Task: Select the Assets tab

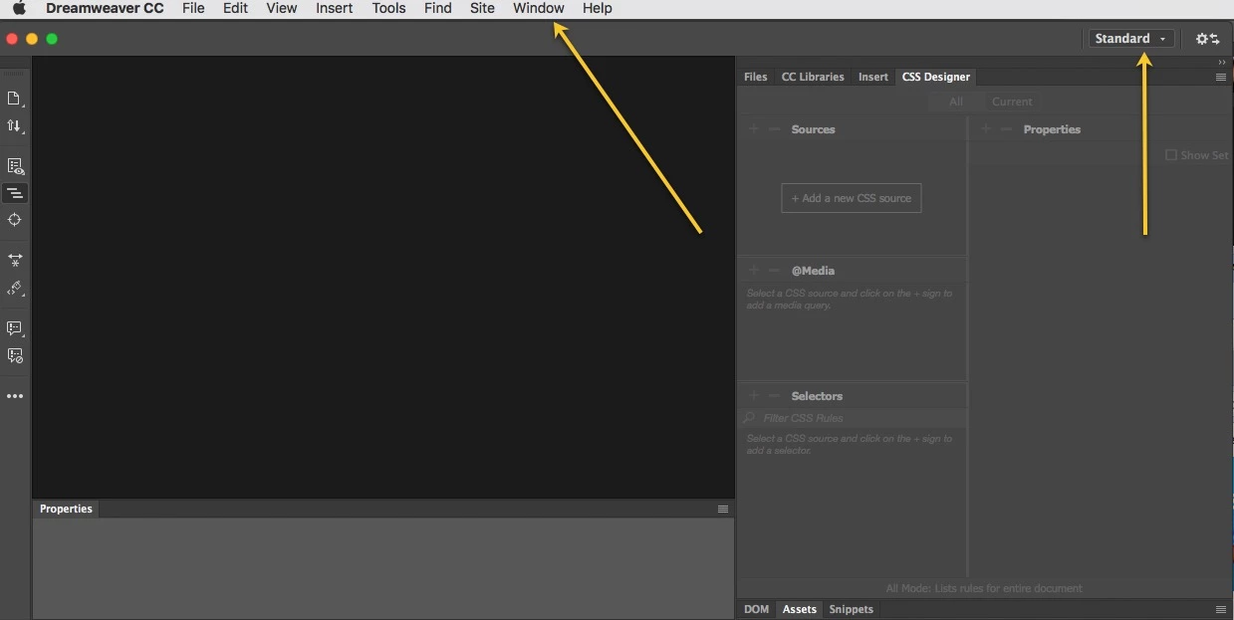Action: [800, 609]
